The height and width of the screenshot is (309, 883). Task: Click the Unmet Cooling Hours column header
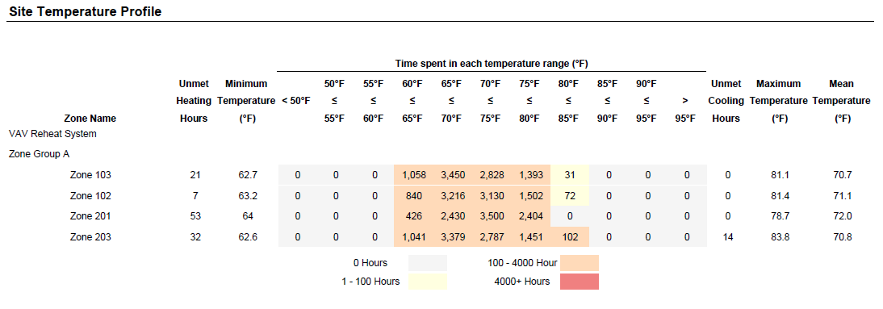(726, 102)
